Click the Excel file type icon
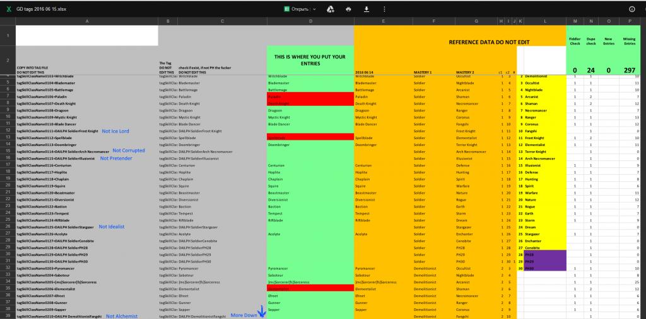The height and width of the screenshot is (319, 646). pyautogui.click(x=8, y=9)
